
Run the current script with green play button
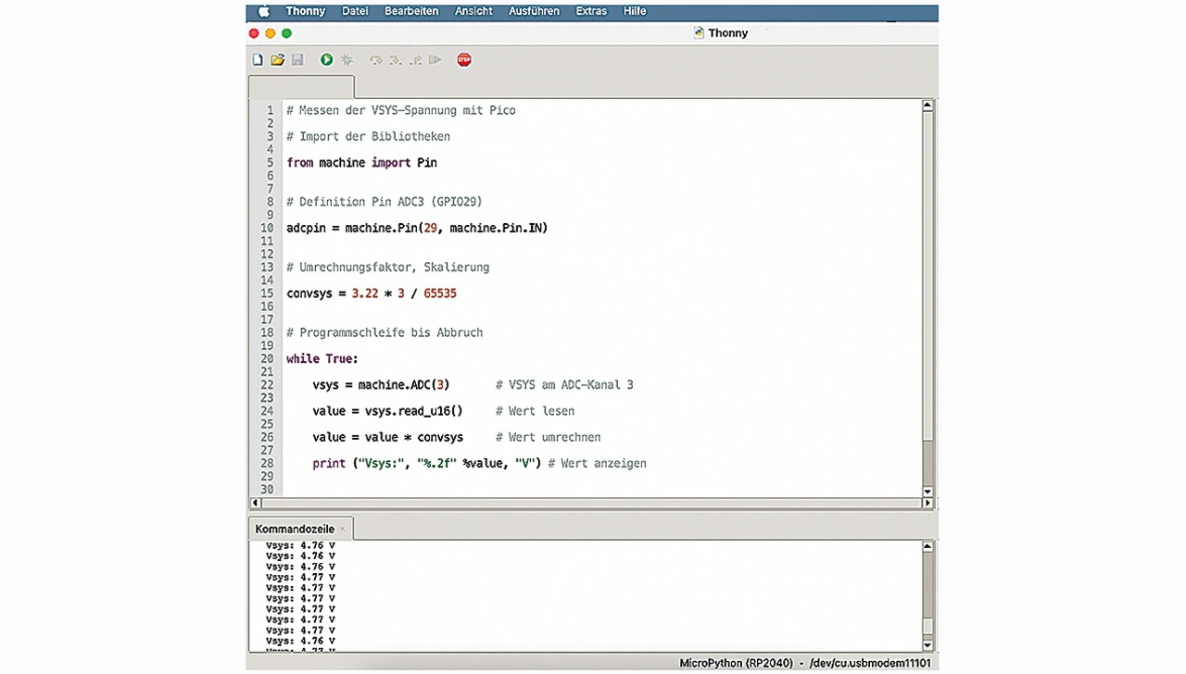[326, 60]
